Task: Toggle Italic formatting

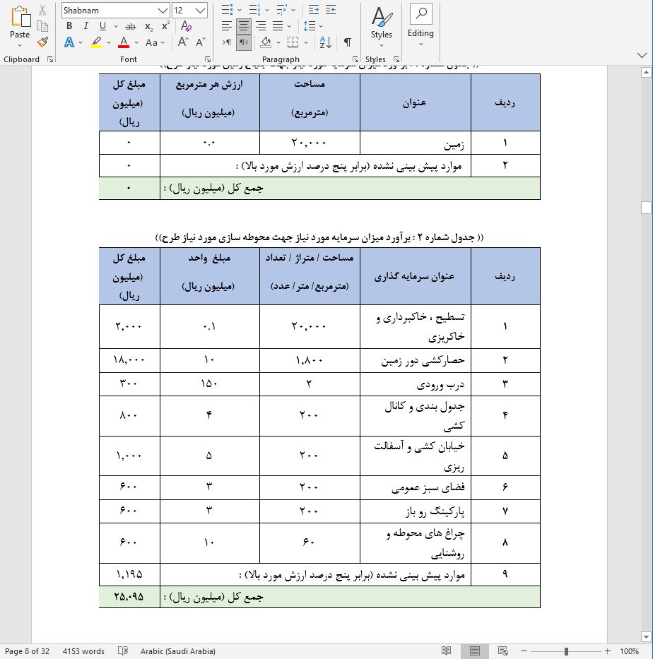Action: click(86, 26)
